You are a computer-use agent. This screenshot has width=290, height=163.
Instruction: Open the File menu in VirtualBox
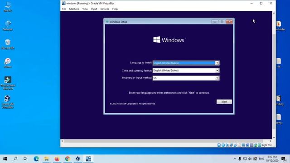tap(64, 9)
